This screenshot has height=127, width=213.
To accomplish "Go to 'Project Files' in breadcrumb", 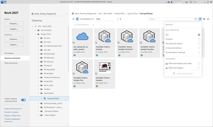I will tap(119, 14).
